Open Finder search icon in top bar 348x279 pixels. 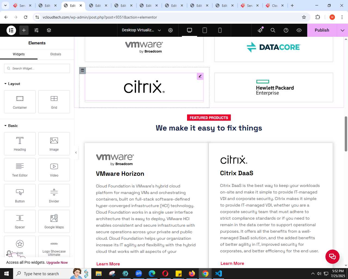click(x=273, y=30)
